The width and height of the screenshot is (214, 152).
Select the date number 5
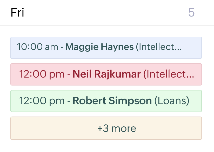191,13
